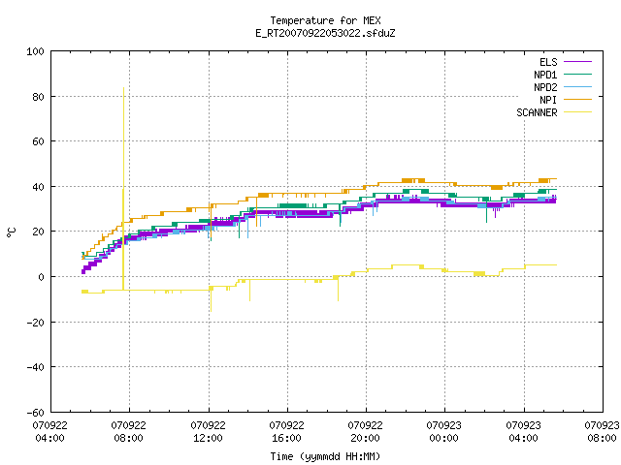This screenshot has width=621, height=465.
Task: Click the x-axis label 070923 08:00
Action: click(x=602, y=432)
